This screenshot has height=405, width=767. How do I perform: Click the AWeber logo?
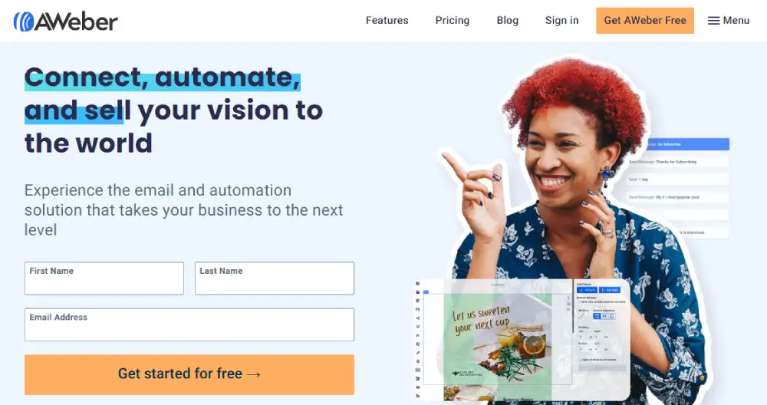click(x=65, y=21)
